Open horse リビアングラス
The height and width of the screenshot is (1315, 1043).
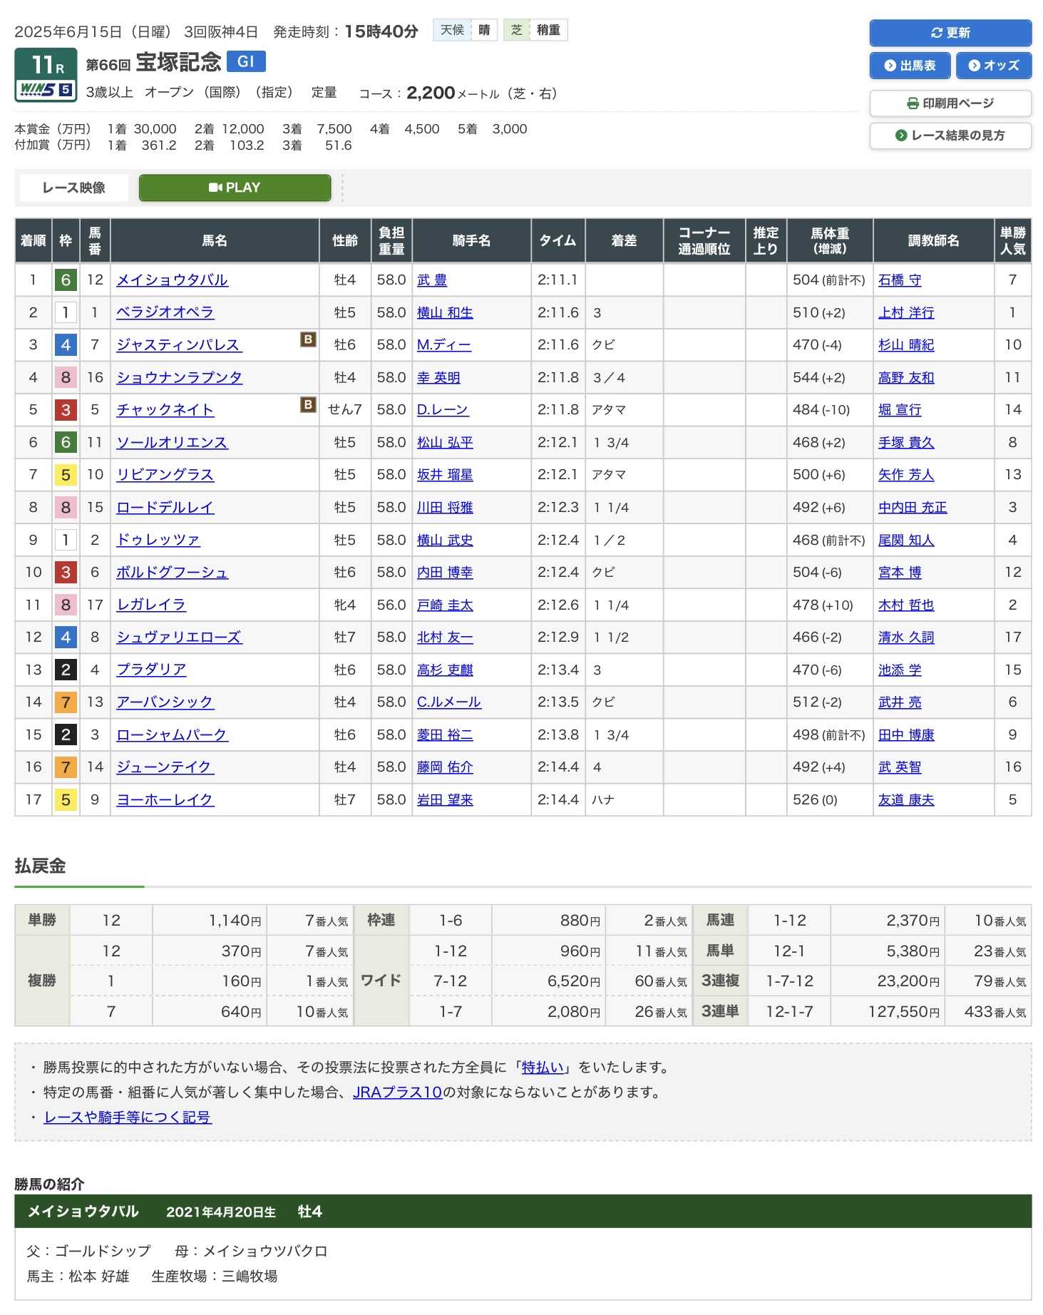click(x=165, y=475)
